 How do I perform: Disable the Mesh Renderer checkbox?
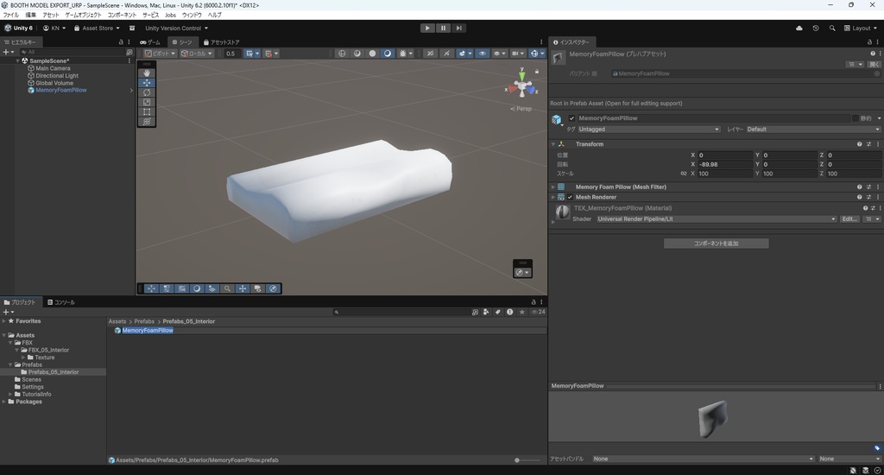point(570,198)
